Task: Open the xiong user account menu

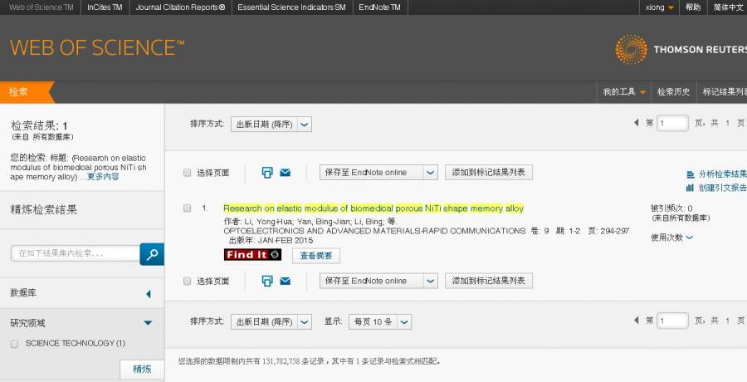Action: pos(659,7)
